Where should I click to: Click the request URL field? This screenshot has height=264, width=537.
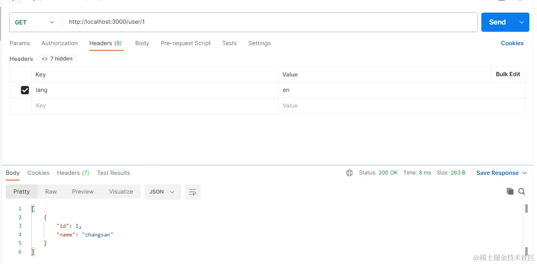pyautogui.click(x=270, y=22)
